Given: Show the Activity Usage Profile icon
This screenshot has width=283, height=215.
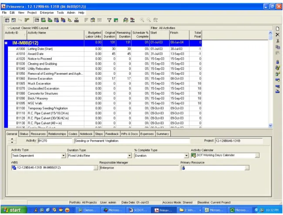Looking at the screenshot, I should (50, 20).
